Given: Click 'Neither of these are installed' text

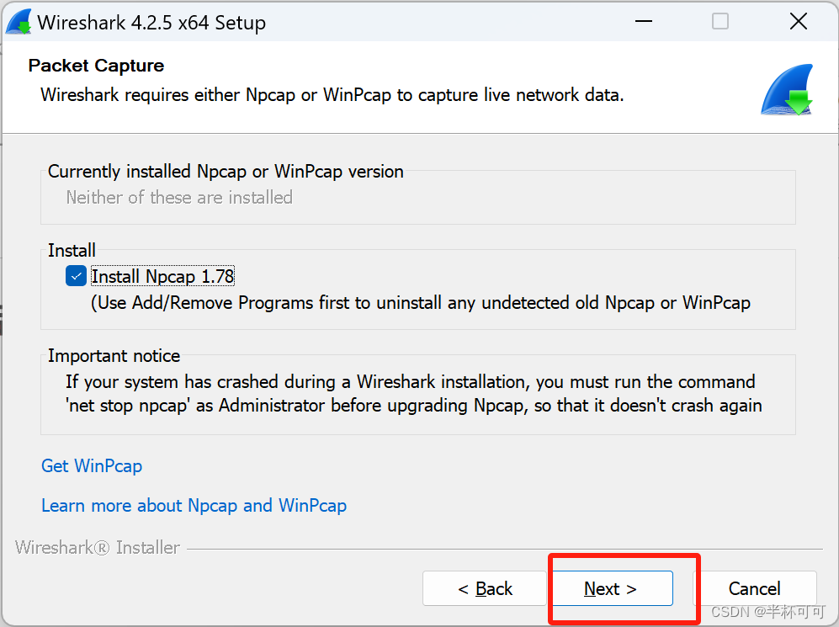Looking at the screenshot, I should point(179,198).
